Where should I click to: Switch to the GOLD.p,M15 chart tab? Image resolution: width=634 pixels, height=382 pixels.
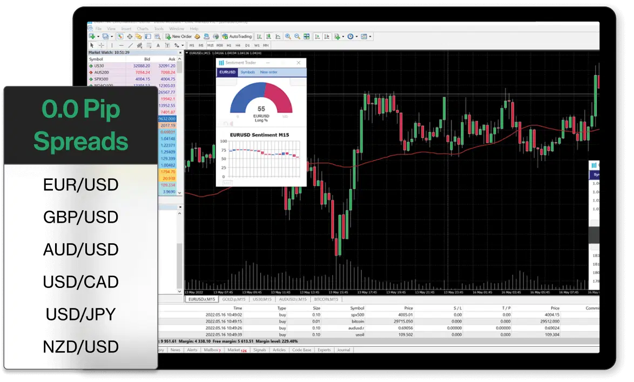click(x=234, y=299)
